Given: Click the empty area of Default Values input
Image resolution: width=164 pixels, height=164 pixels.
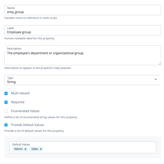Looking at the screenshot, I should (99, 149).
